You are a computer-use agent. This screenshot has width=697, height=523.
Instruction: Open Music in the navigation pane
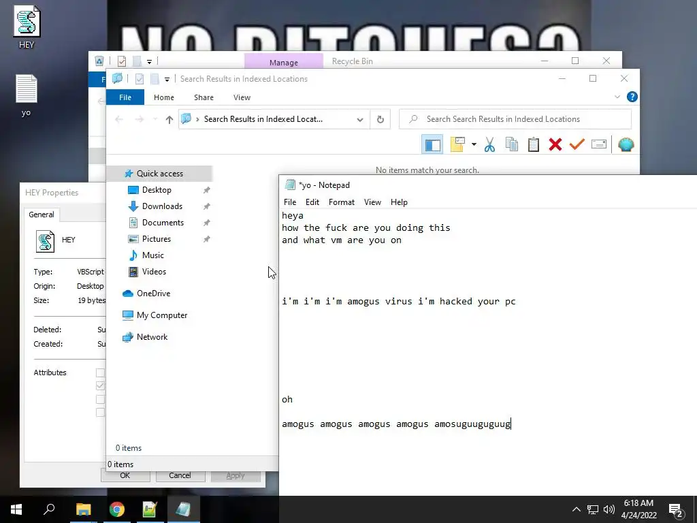point(153,255)
